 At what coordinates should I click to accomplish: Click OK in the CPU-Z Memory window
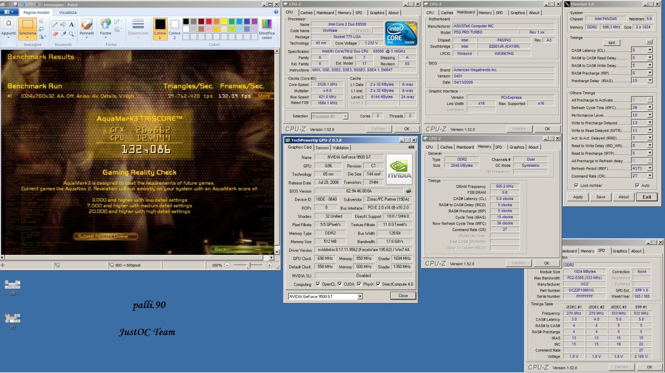[547, 263]
